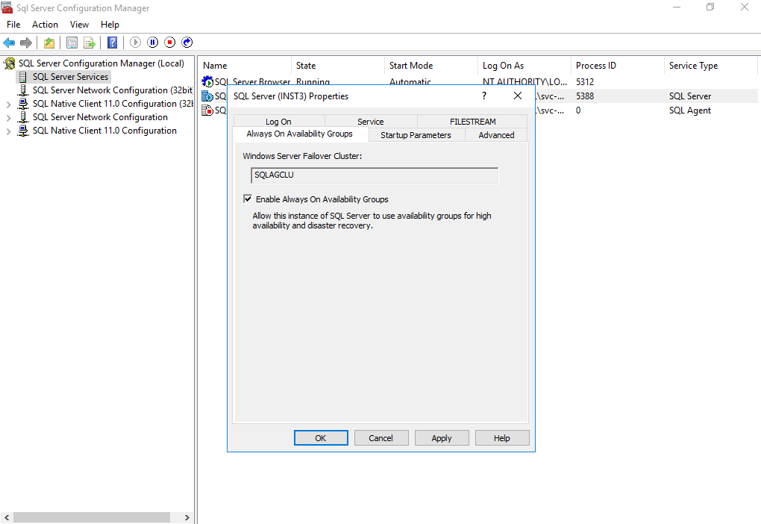
Task: Click the OK button in Properties dialog
Action: (x=321, y=438)
